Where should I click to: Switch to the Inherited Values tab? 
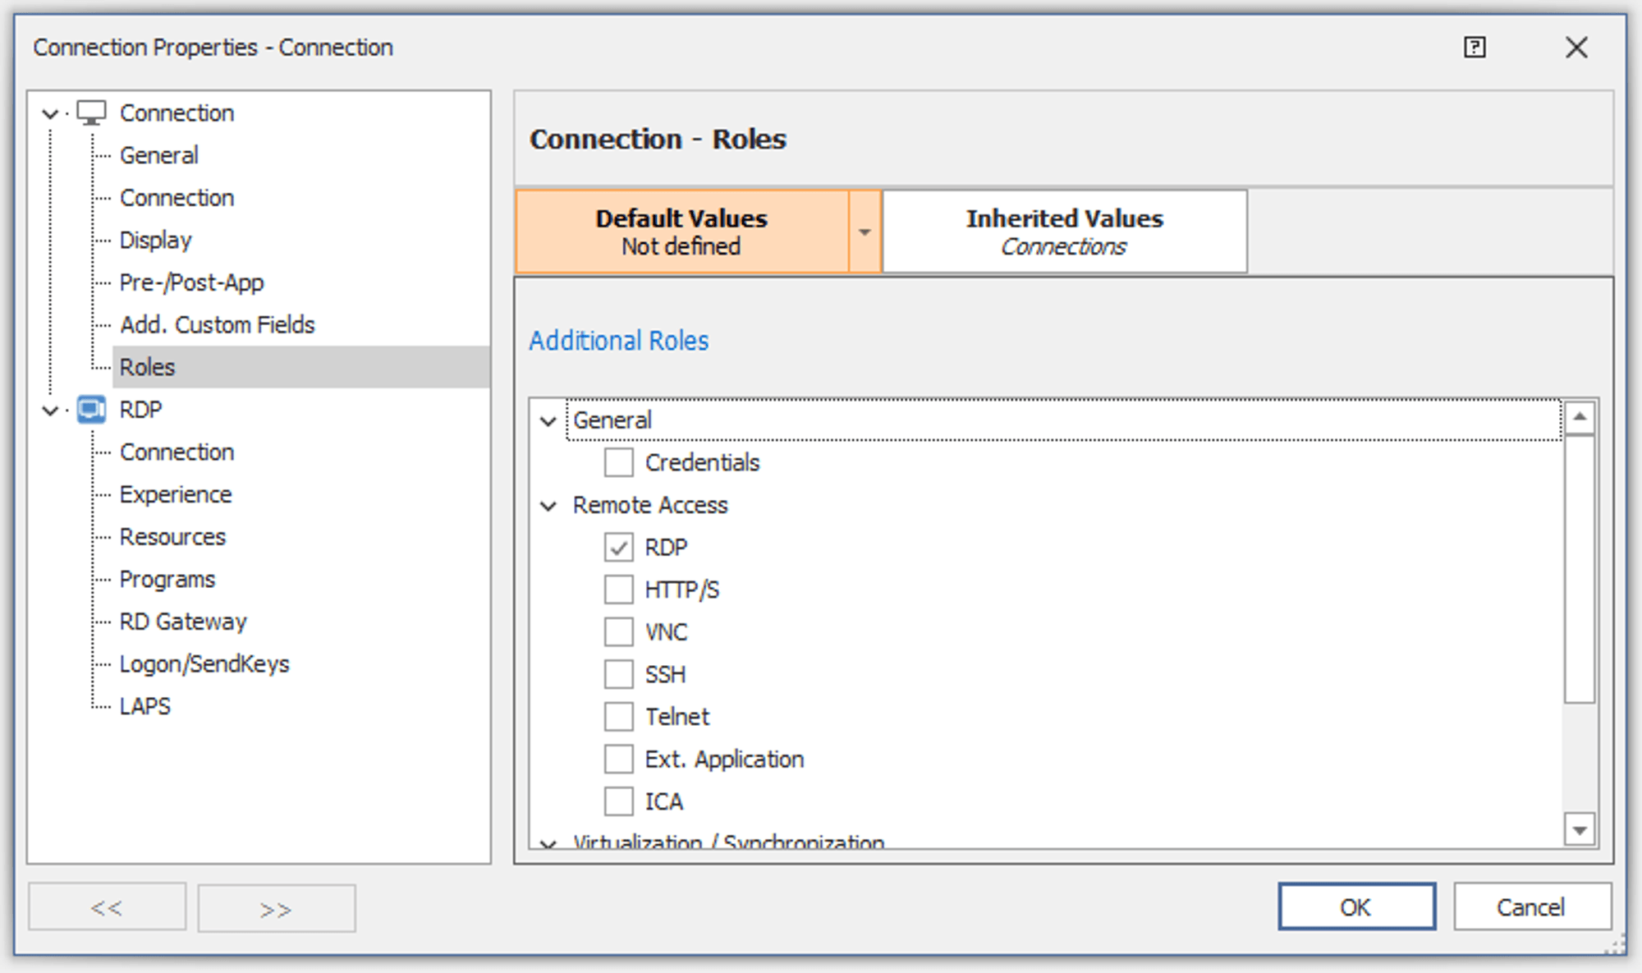1064,232
